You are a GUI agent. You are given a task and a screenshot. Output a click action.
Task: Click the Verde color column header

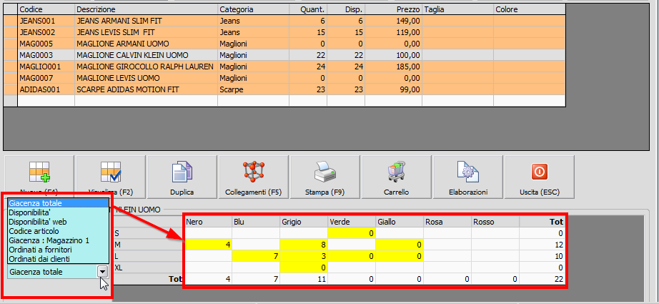point(352,221)
